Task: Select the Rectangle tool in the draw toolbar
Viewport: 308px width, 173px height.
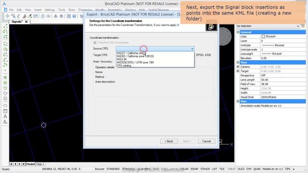Action: tap(5, 37)
